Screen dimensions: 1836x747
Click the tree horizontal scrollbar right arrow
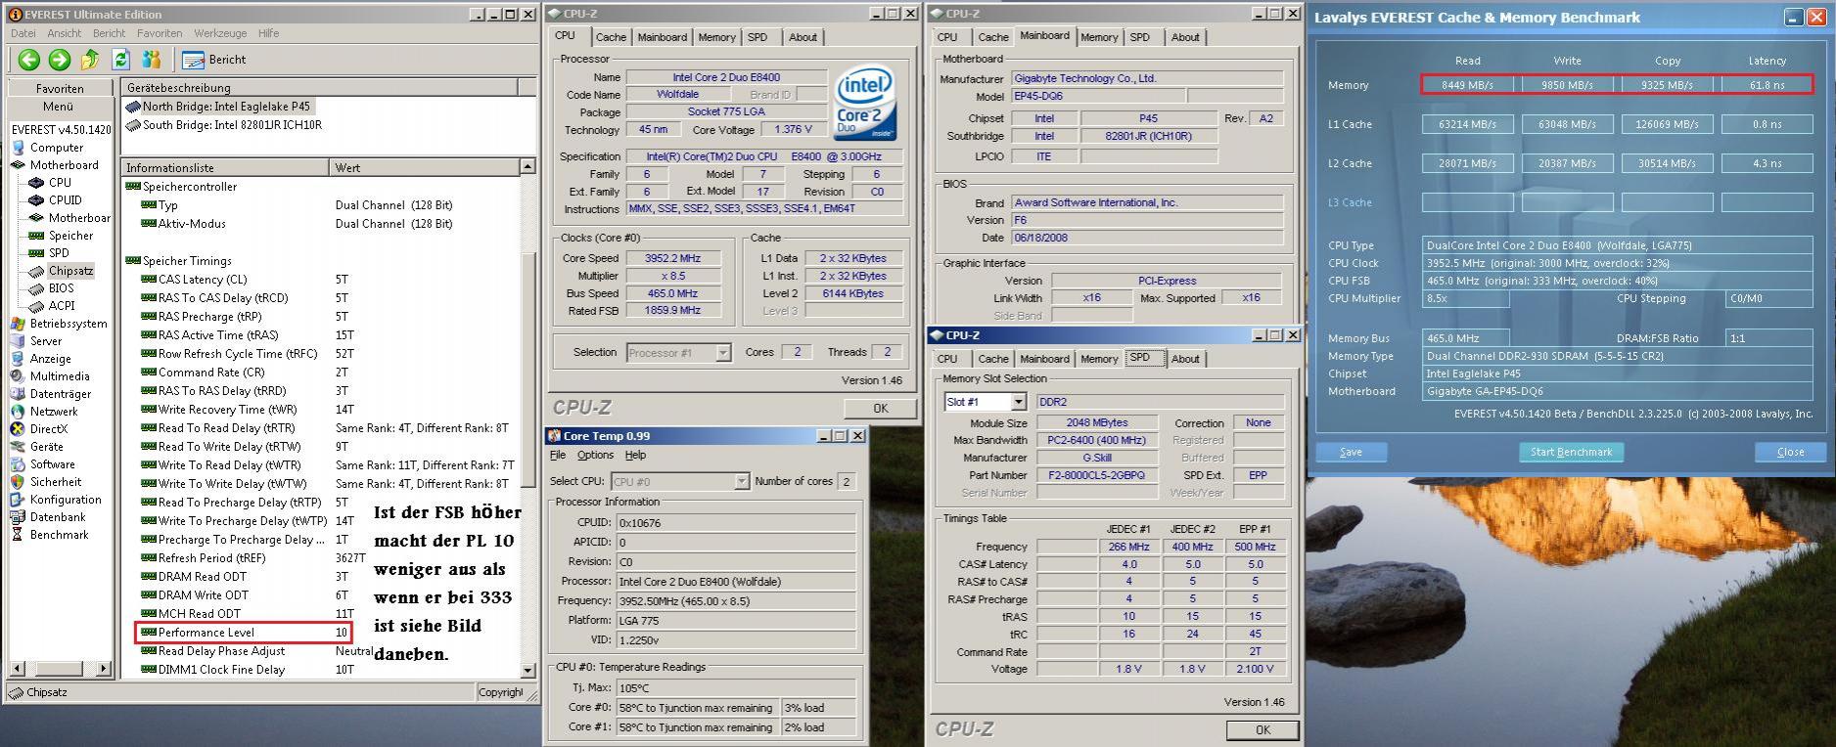pos(105,670)
